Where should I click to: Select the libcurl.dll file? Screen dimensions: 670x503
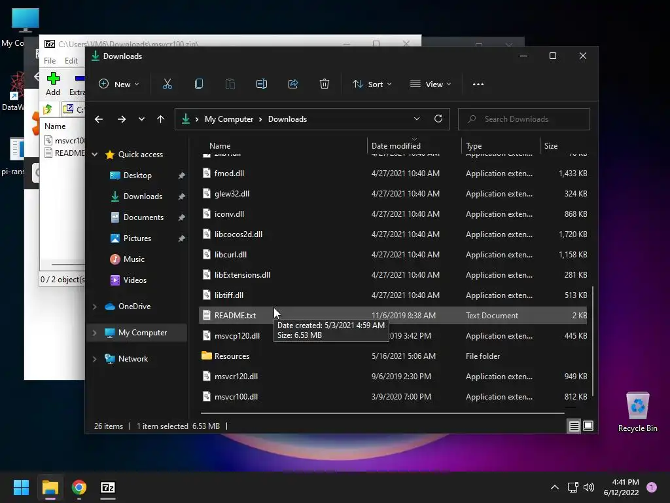click(393, 255)
